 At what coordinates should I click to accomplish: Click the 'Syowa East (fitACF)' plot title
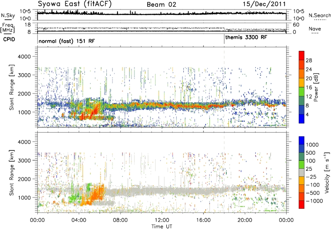75,4
